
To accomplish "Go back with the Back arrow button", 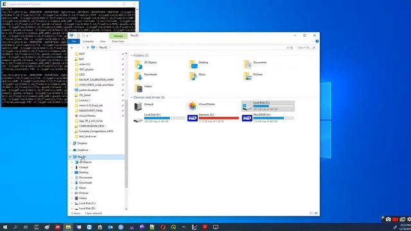I will click(x=72, y=47).
